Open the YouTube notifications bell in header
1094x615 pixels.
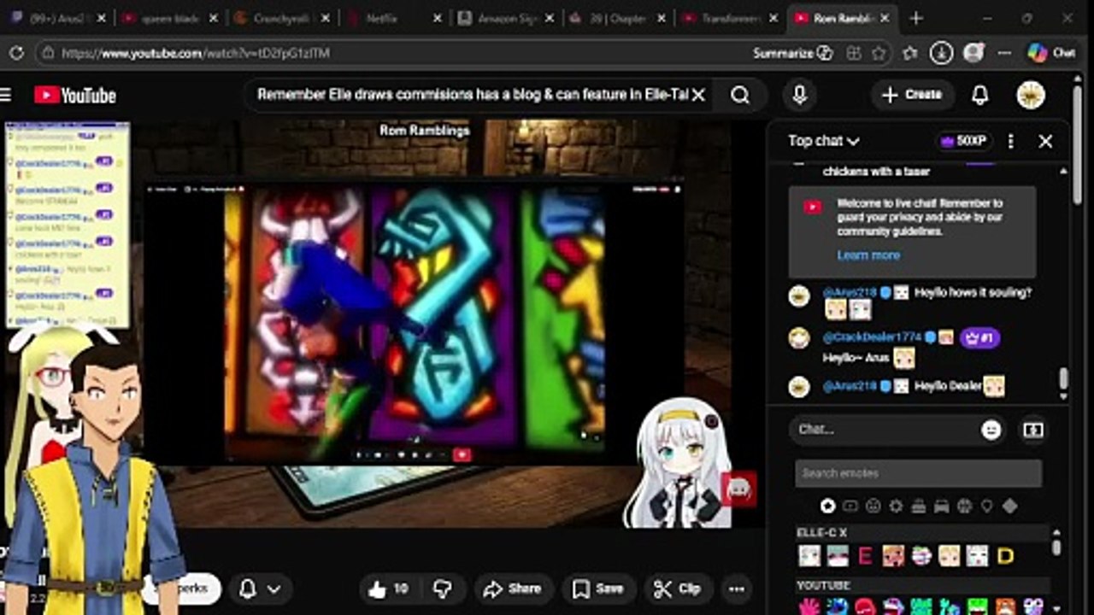pos(980,95)
